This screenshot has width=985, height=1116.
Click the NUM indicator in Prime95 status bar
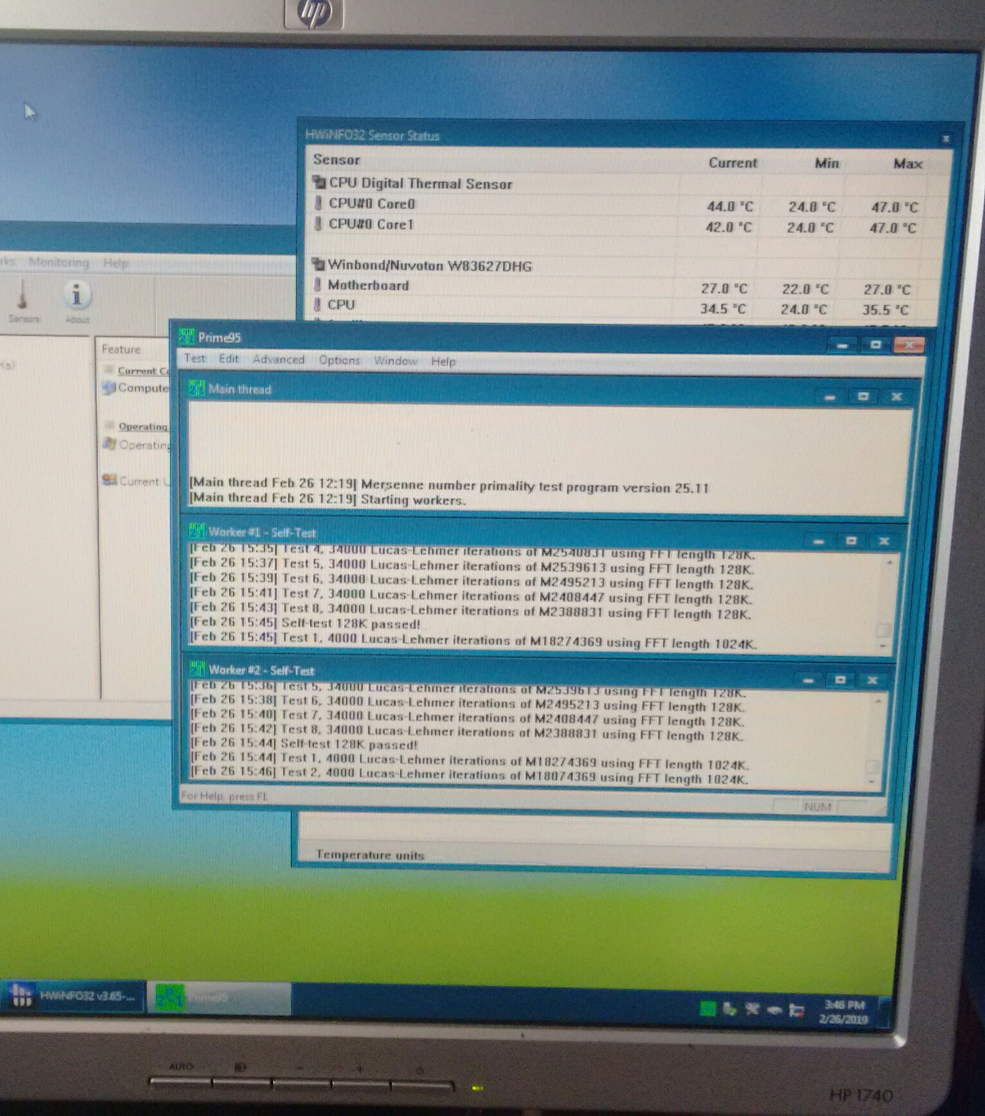[817, 806]
